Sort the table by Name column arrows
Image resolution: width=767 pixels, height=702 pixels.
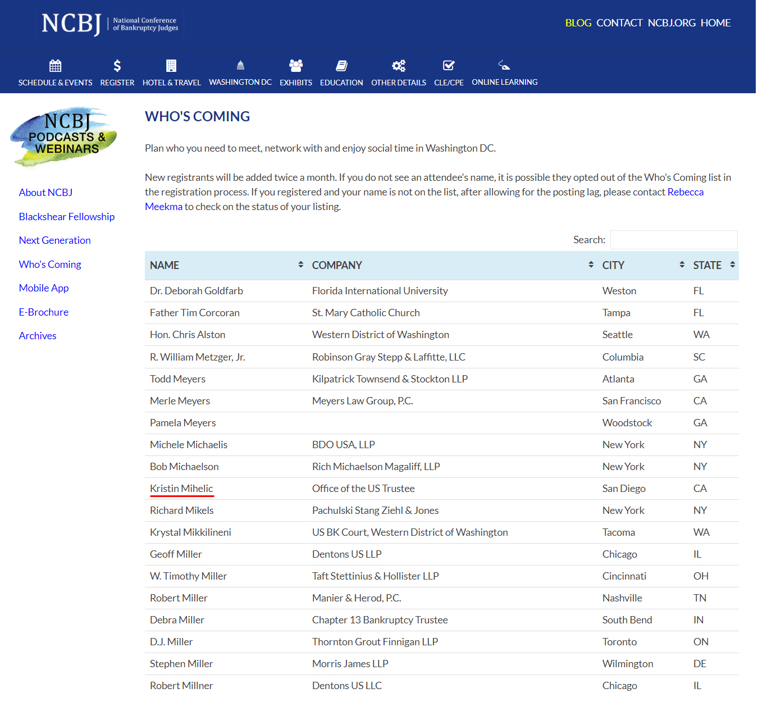pyautogui.click(x=301, y=265)
